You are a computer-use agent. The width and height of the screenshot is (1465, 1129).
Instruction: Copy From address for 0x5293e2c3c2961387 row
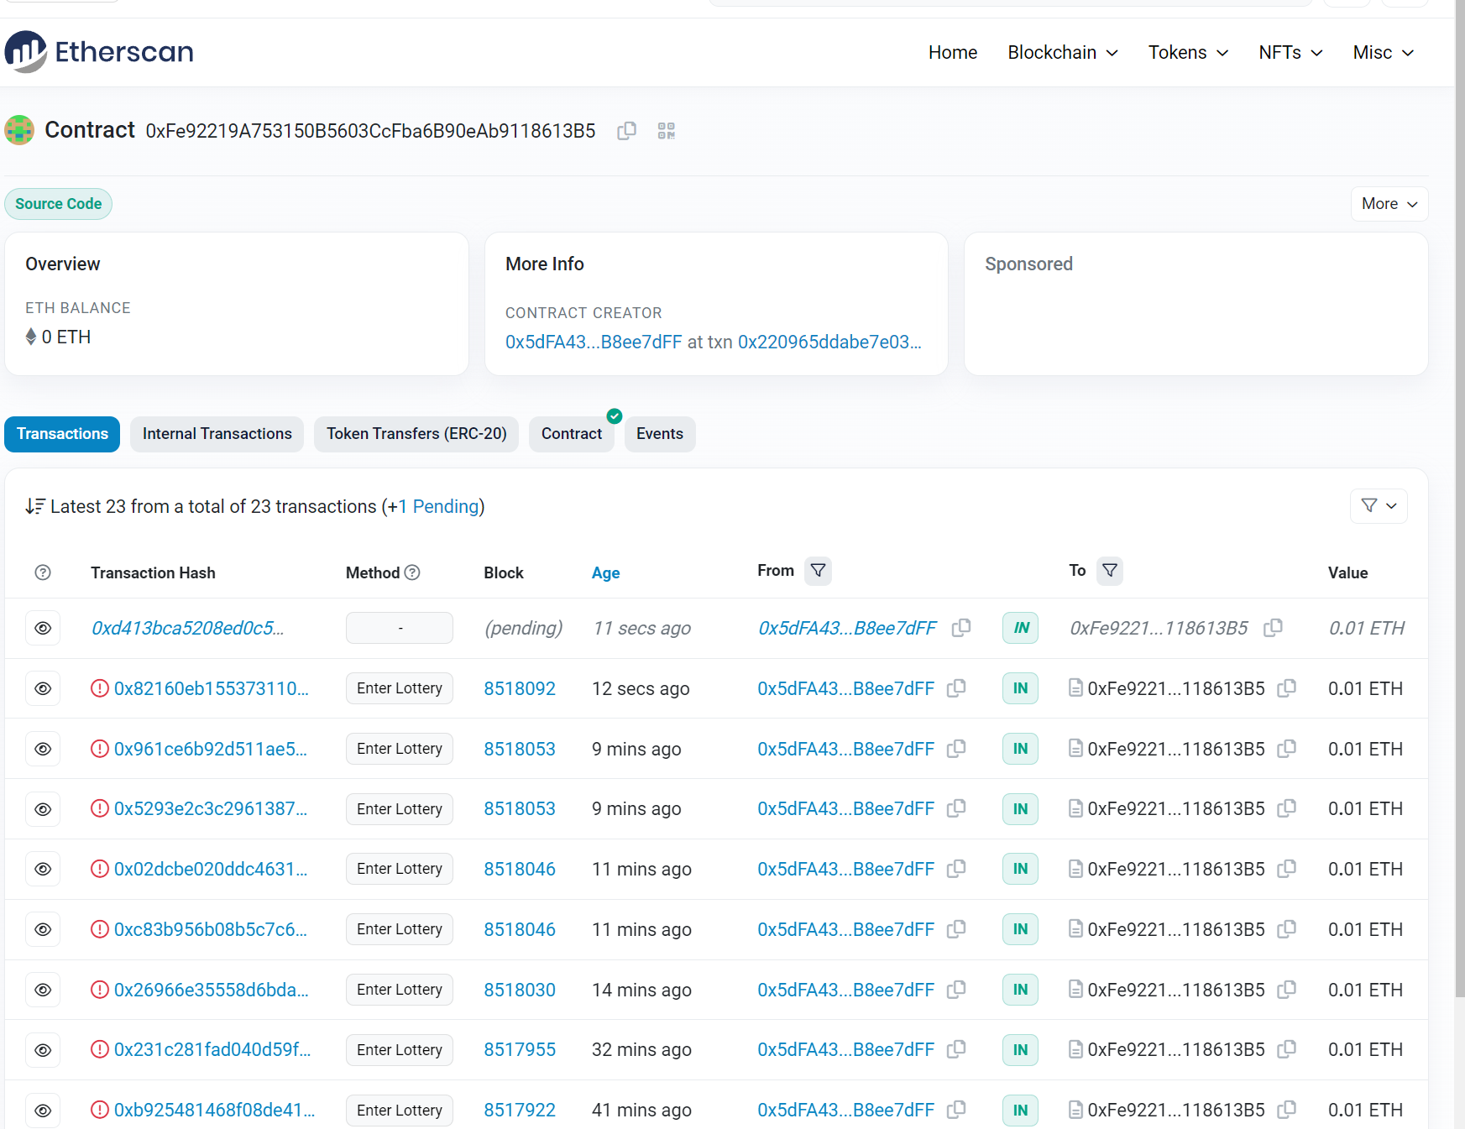click(x=956, y=808)
